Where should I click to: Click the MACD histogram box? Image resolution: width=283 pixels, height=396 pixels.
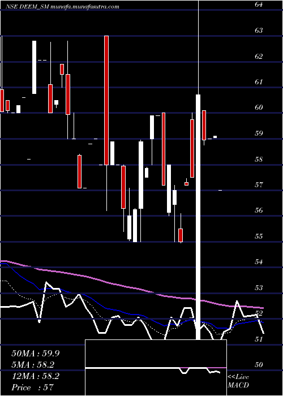[156, 368]
